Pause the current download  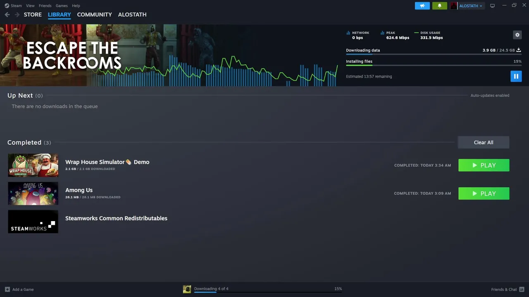coord(516,76)
